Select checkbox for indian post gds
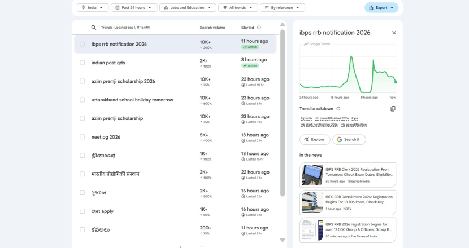 (x=82, y=63)
